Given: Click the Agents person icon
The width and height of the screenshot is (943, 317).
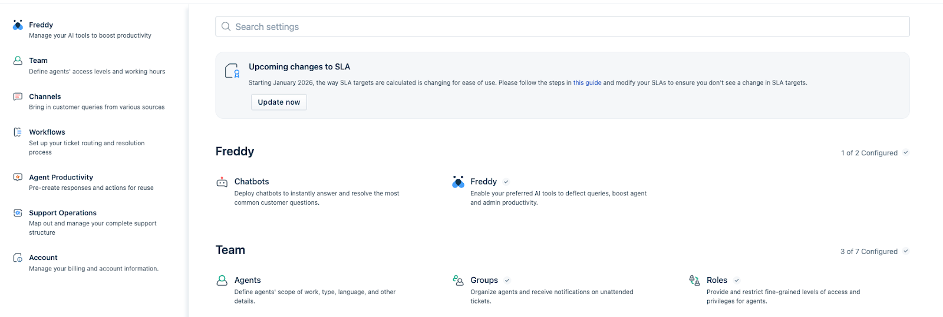Looking at the screenshot, I should click(x=222, y=281).
